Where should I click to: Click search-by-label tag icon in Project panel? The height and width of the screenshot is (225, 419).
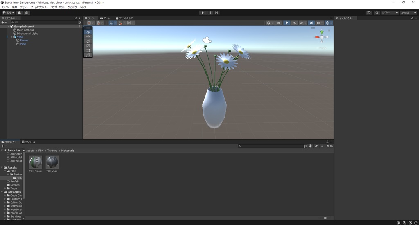click(316, 146)
